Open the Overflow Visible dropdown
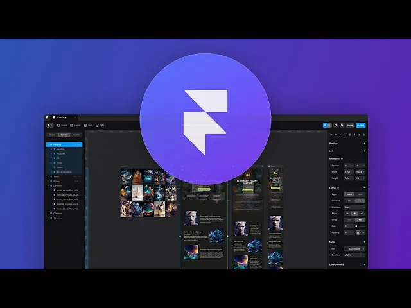This screenshot has width=411, height=308. 354,255
